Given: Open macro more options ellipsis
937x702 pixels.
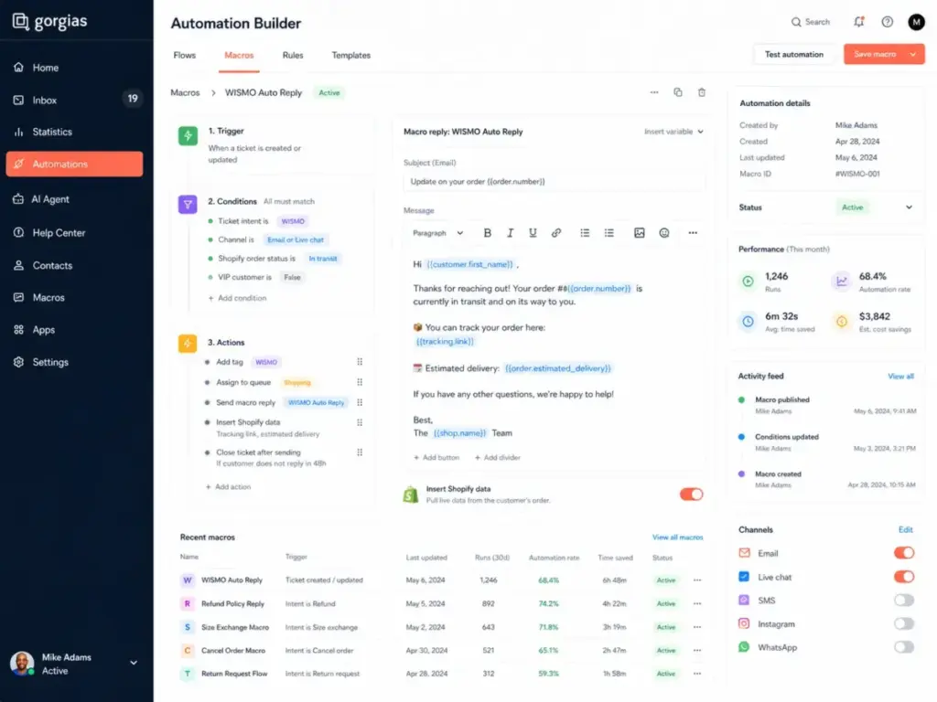Looking at the screenshot, I should (654, 92).
